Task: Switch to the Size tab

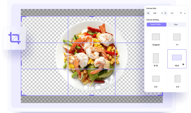Action: 176,24
